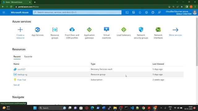Image resolution: width=198 pixels, height=111 pixels.
Task: Open portal settings gear
Action: [x=146, y=12]
